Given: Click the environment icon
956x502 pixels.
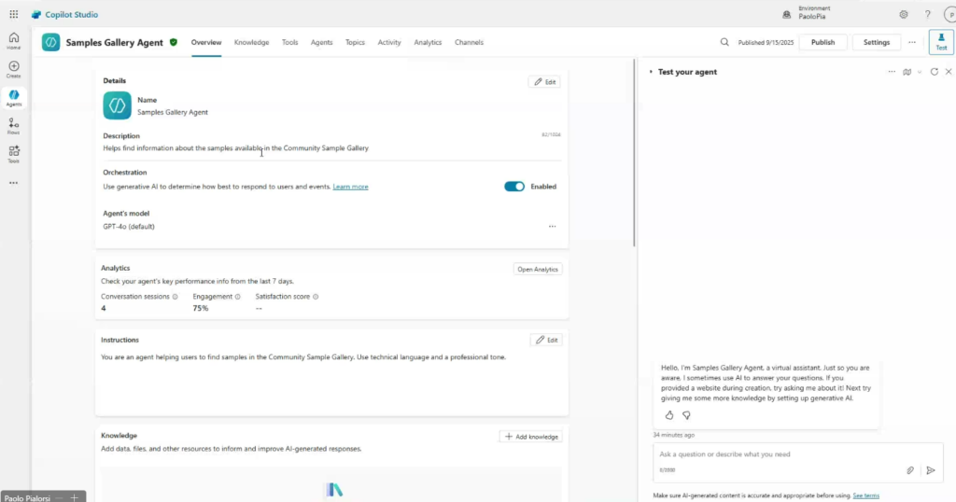Looking at the screenshot, I should coord(786,15).
